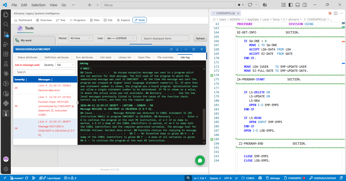Click the master branch in status bar
346x181 pixels.
(x=17, y=178)
